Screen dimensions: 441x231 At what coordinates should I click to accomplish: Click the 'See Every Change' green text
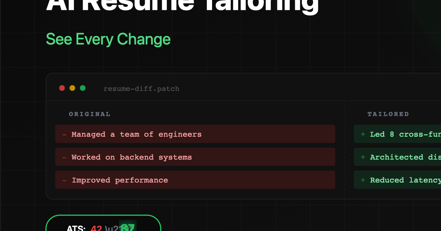[x=108, y=39]
